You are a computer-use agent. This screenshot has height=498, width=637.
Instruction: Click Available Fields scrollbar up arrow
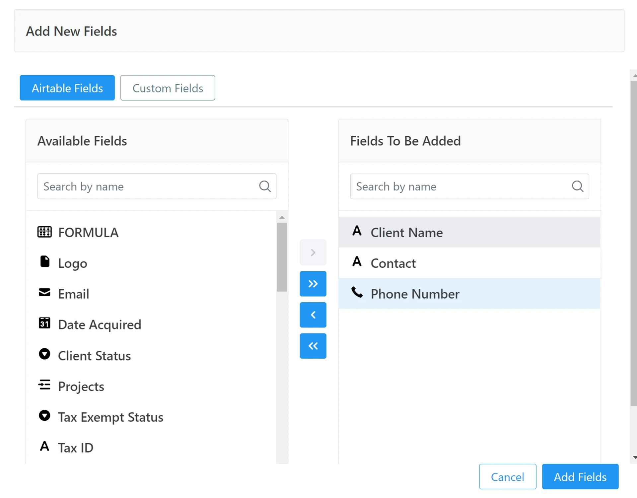tap(282, 218)
